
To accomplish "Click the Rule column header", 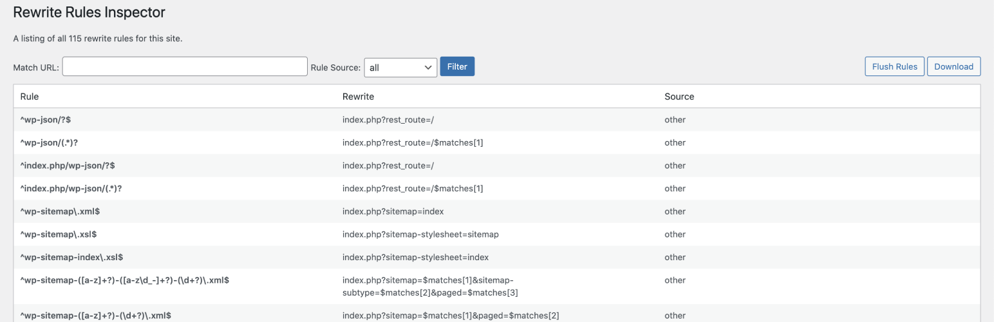I will point(30,97).
